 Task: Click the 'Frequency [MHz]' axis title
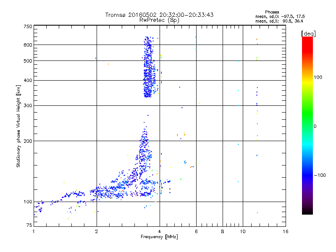[x=159, y=237]
